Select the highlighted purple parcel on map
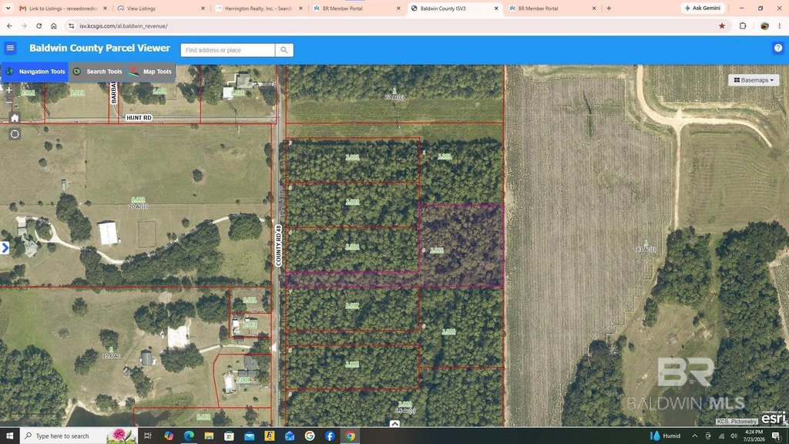The width and height of the screenshot is (789, 444). [x=461, y=246]
